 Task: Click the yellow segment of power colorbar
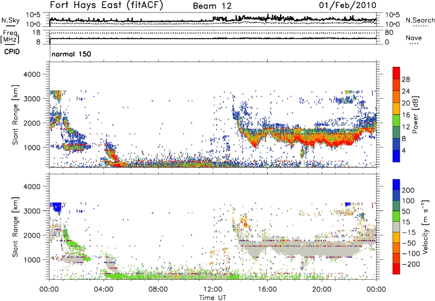point(396,109)
